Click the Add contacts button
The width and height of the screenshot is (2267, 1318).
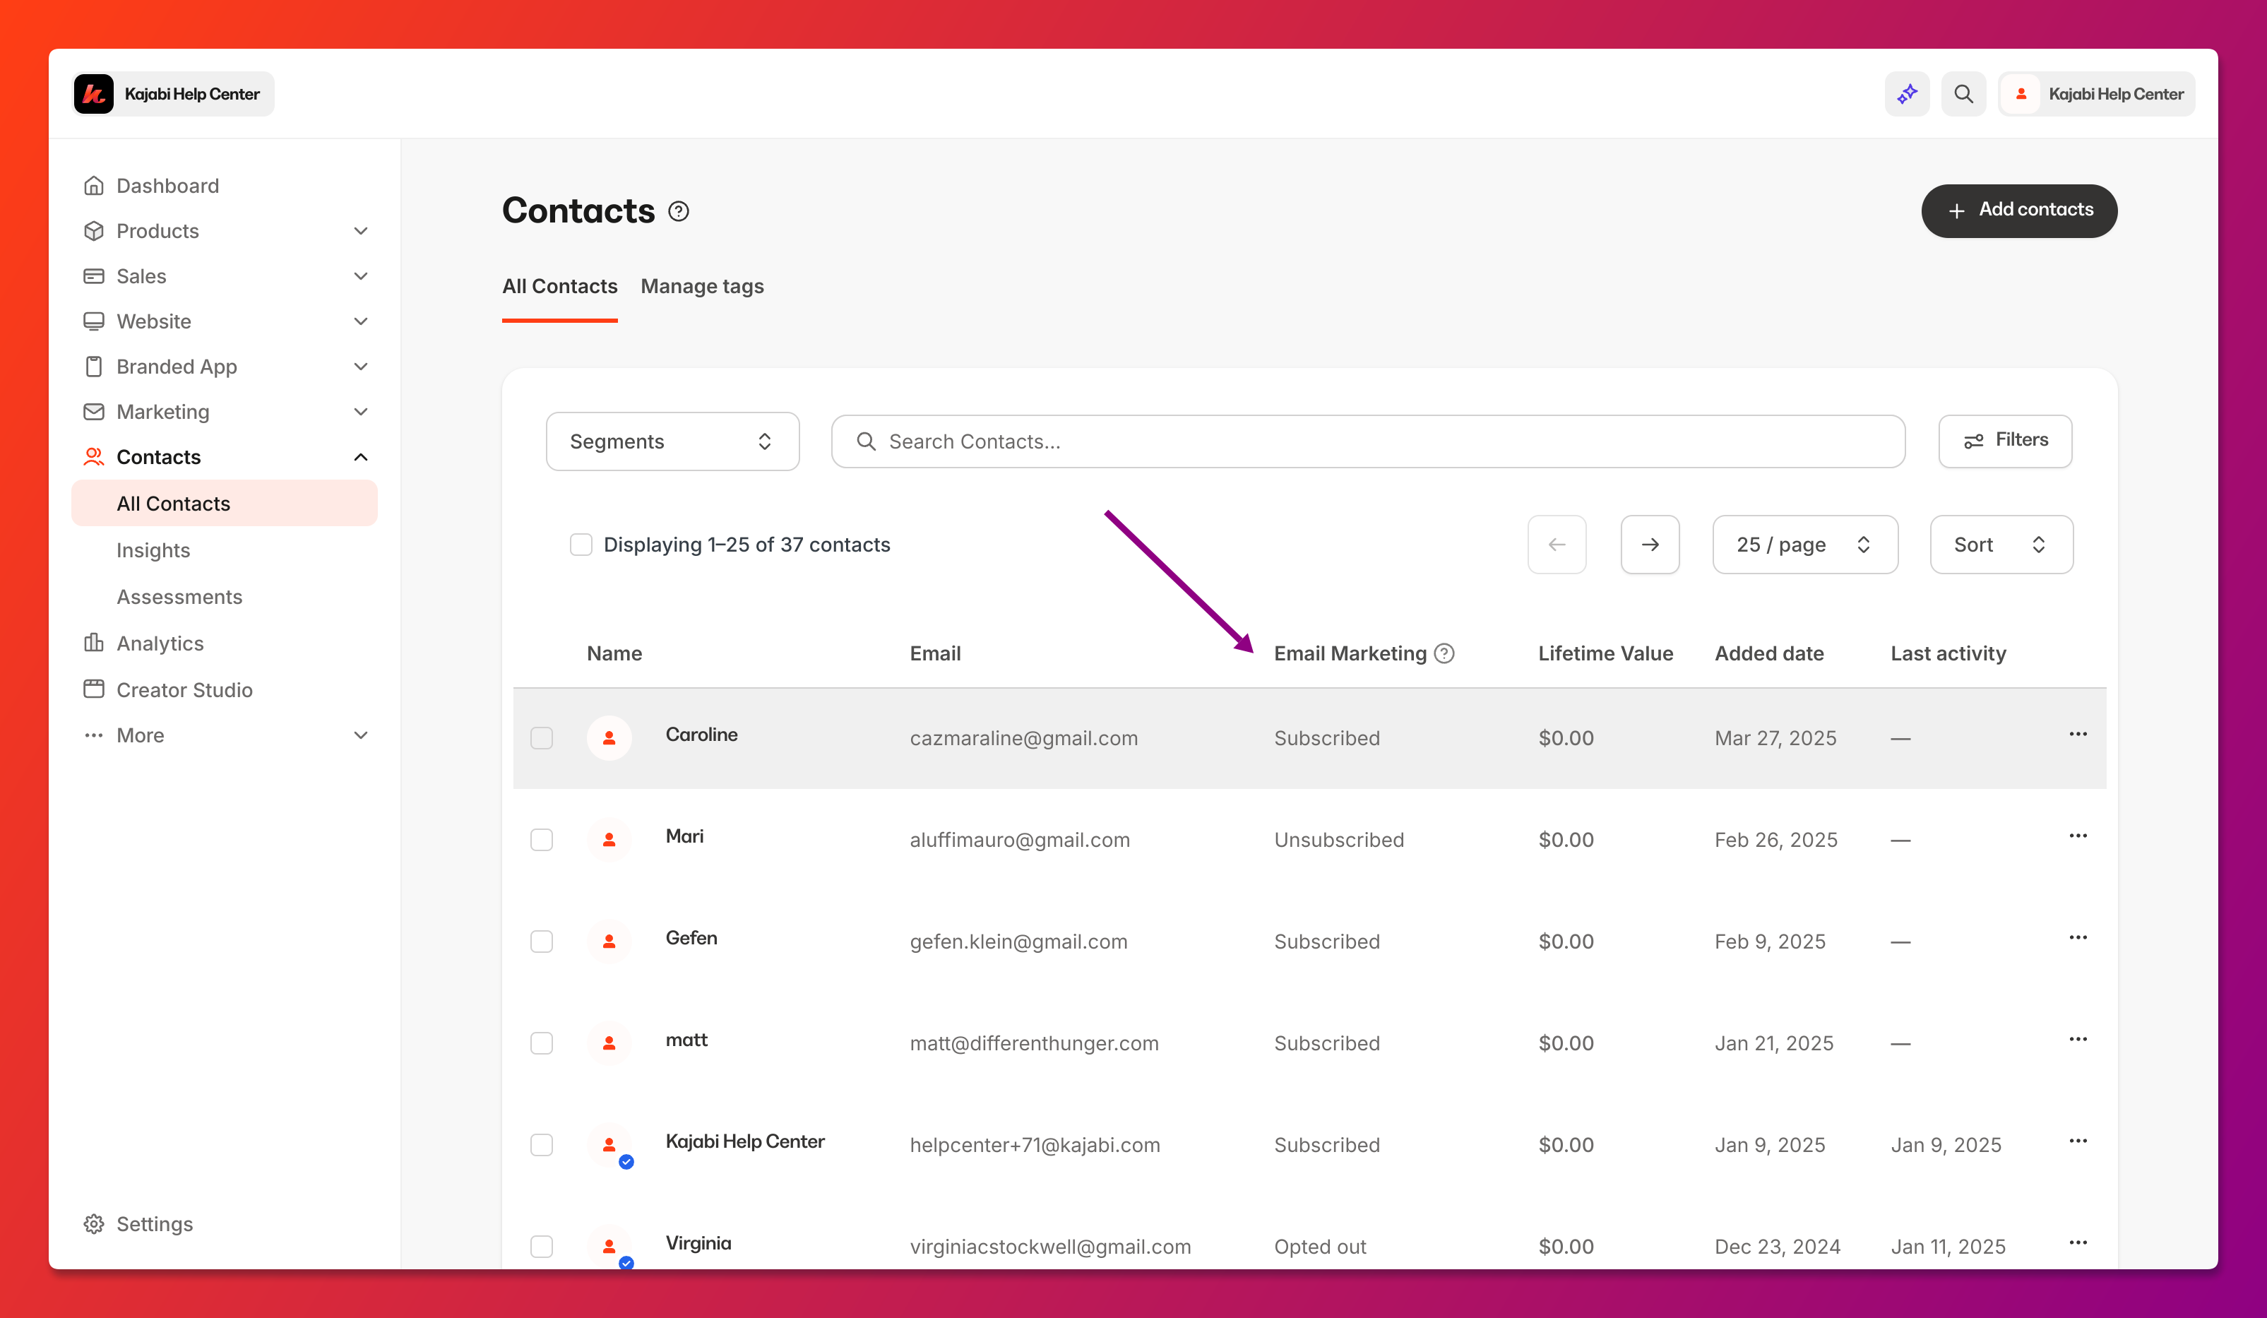[x=2018, y=210]
